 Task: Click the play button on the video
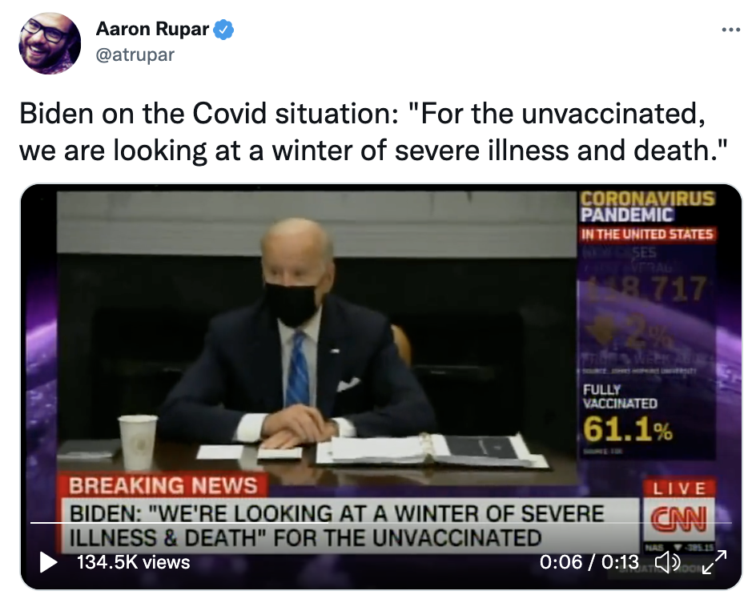[48, 562]
